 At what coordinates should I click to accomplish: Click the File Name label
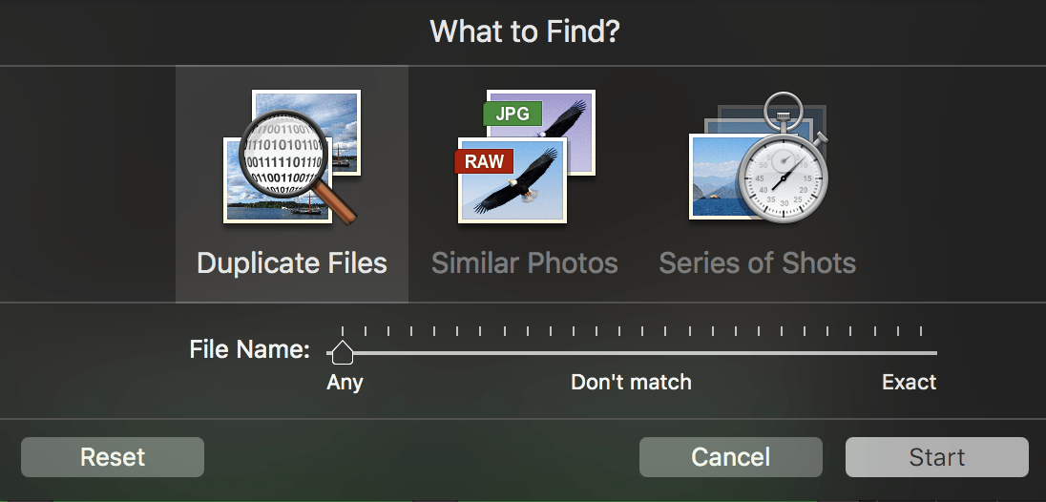[249, 349]
